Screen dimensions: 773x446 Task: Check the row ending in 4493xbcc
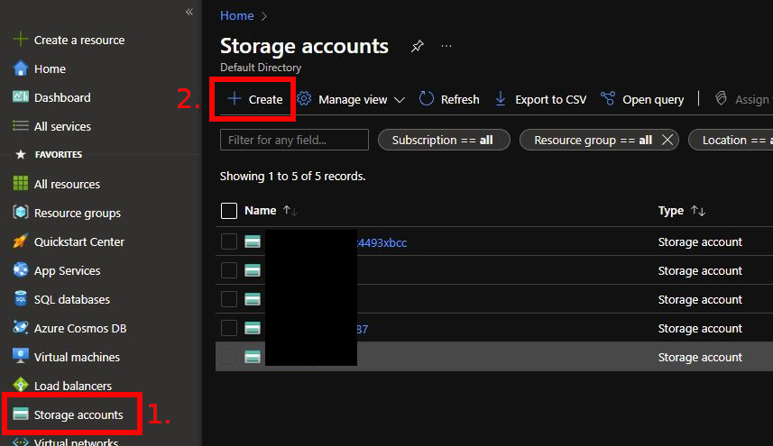tap(229, 241)
